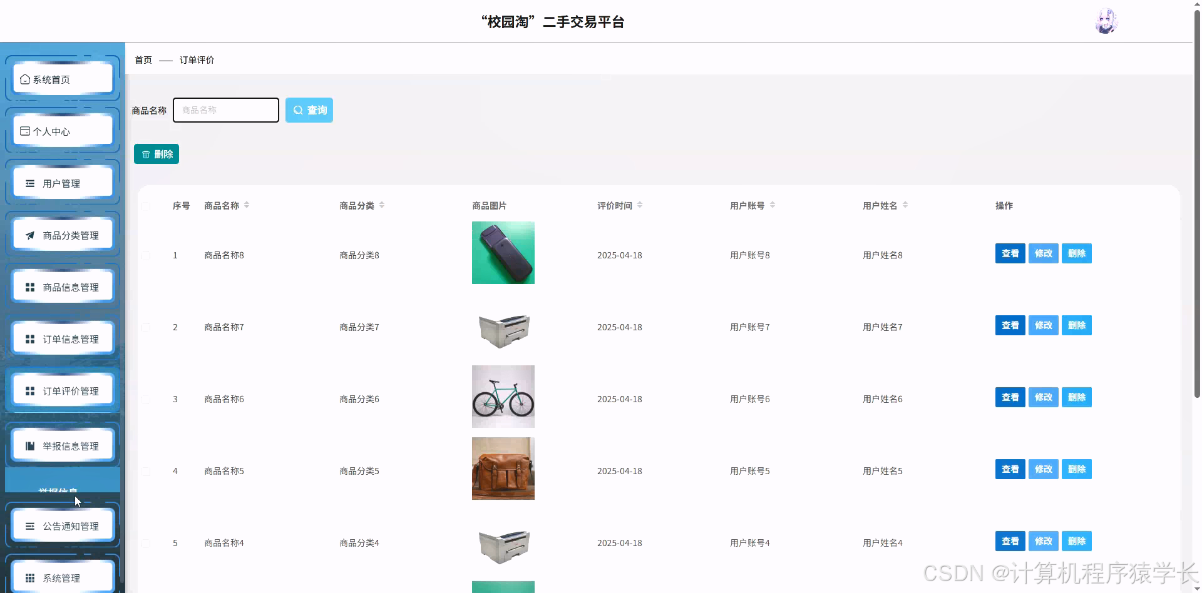The image size is (1202, 593).
Task: Click the 用户管理 list icon
Action: pos(29,183)
